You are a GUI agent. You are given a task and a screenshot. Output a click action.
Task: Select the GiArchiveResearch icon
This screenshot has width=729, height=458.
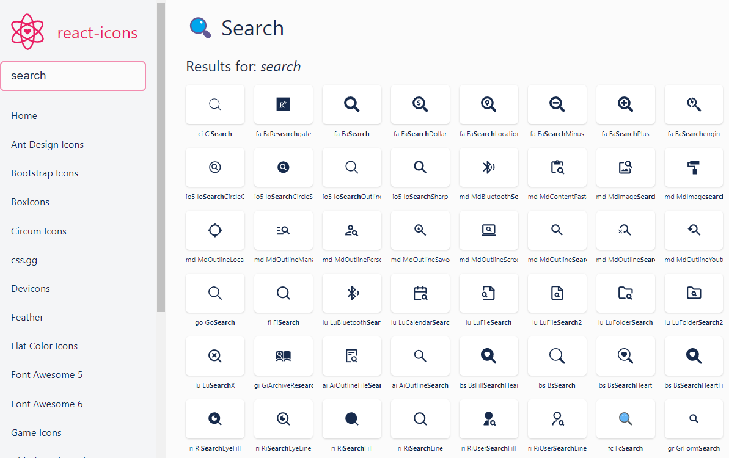tap(283, 356)
